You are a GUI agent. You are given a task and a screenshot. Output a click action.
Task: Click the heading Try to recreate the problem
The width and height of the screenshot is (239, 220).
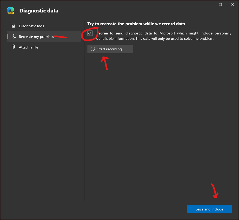point(136,24)
